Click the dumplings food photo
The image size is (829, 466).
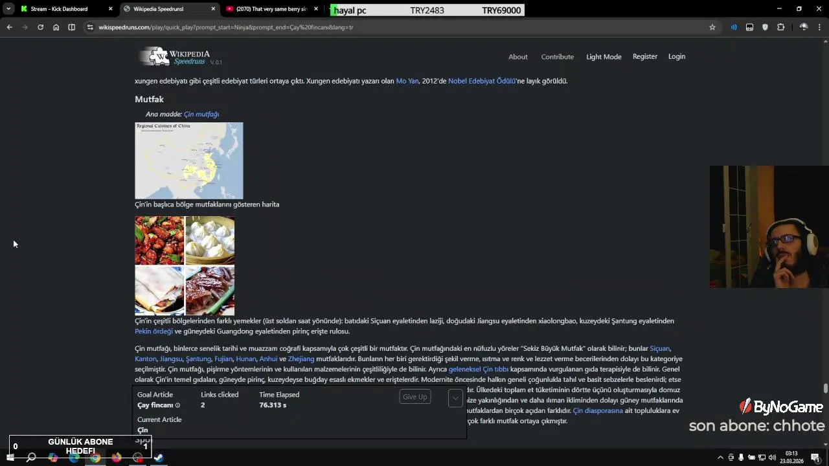click(210, 241)
